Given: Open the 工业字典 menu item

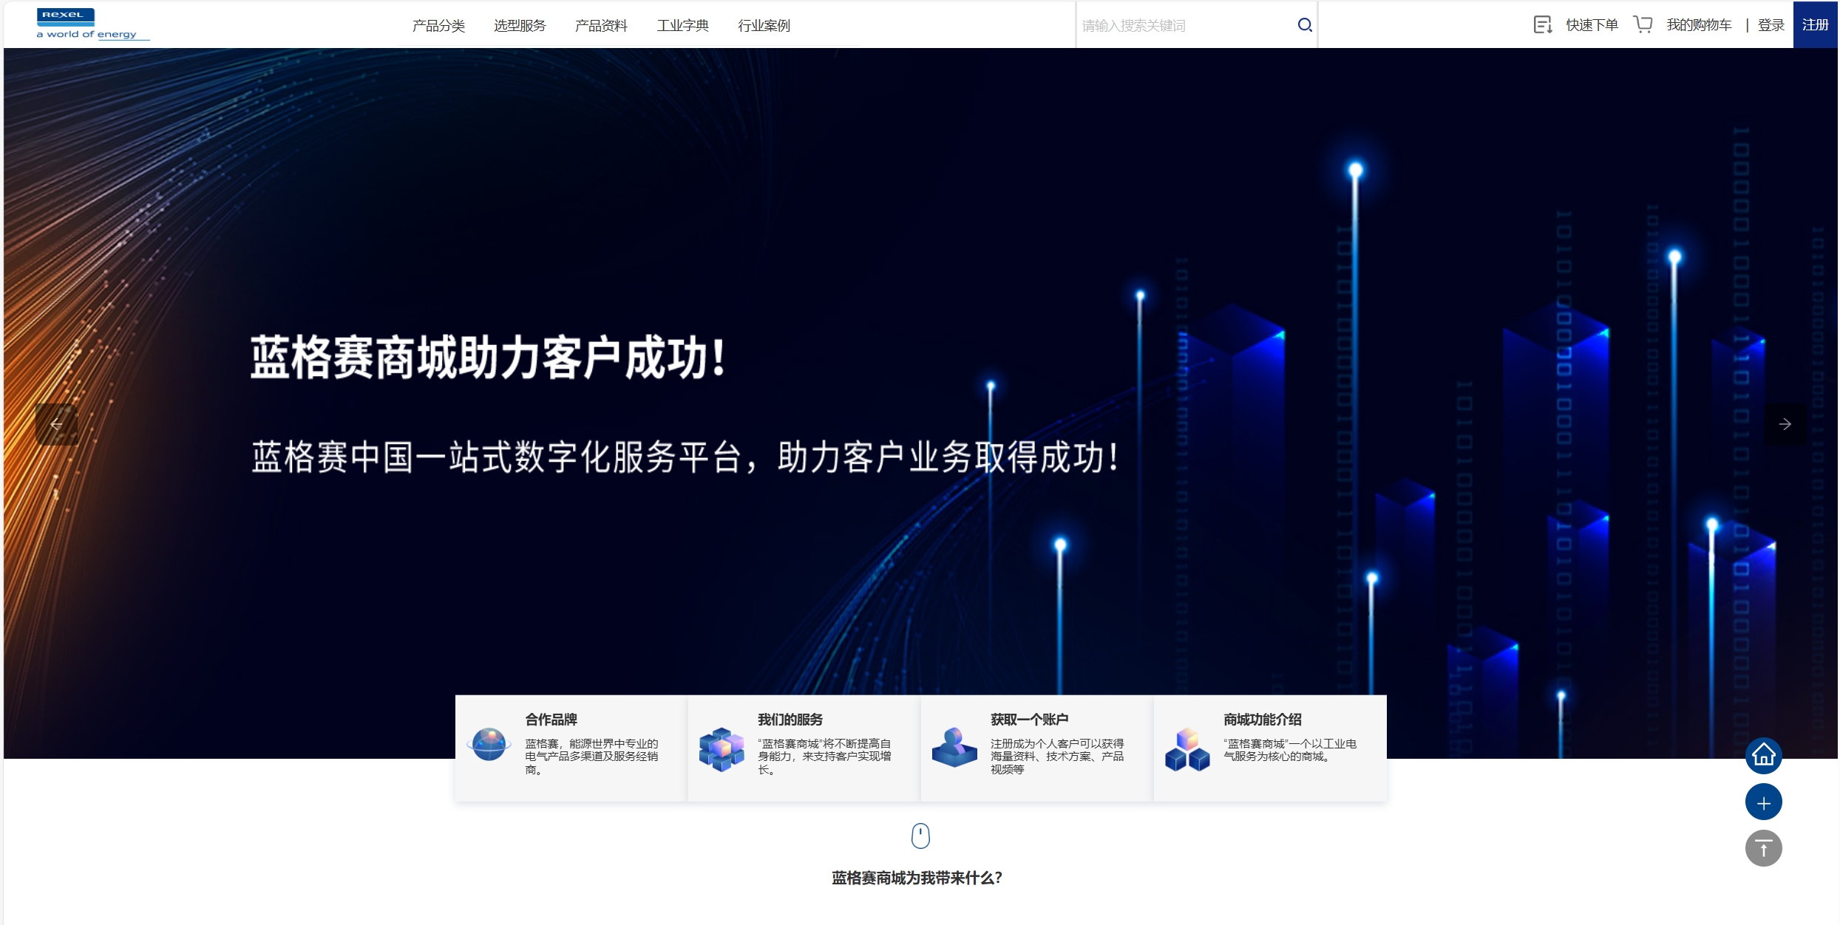Looking at the screenshot, I should (682, 26).
